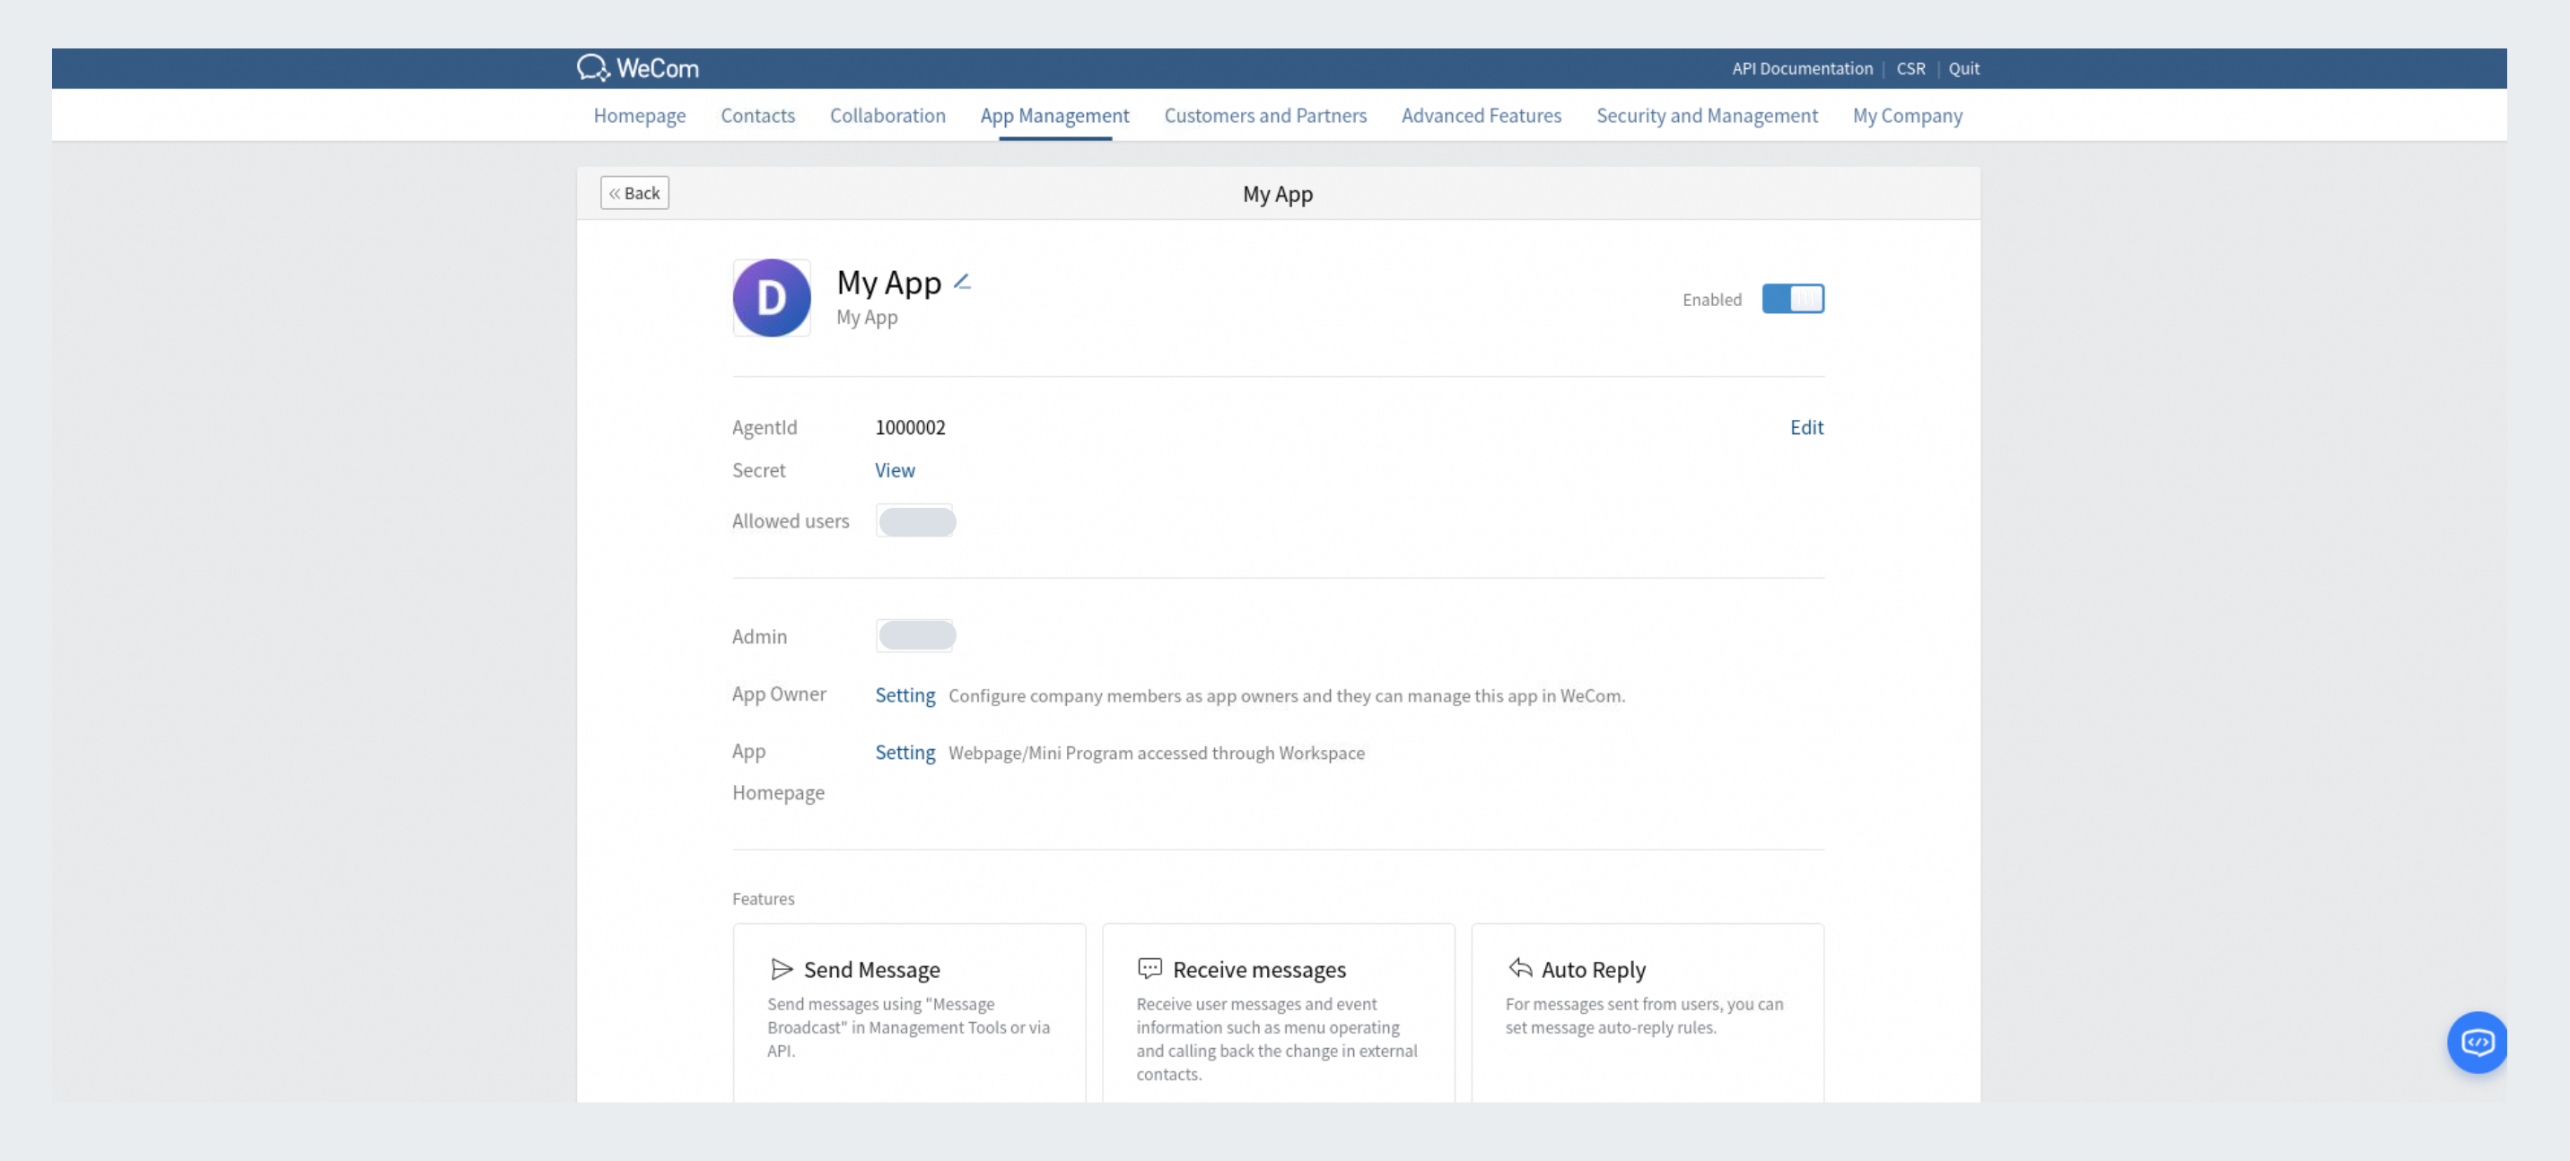Open Setting for App Owner
The width and height of the screenshot is (2570, 1161).
(x=905, y=694)
